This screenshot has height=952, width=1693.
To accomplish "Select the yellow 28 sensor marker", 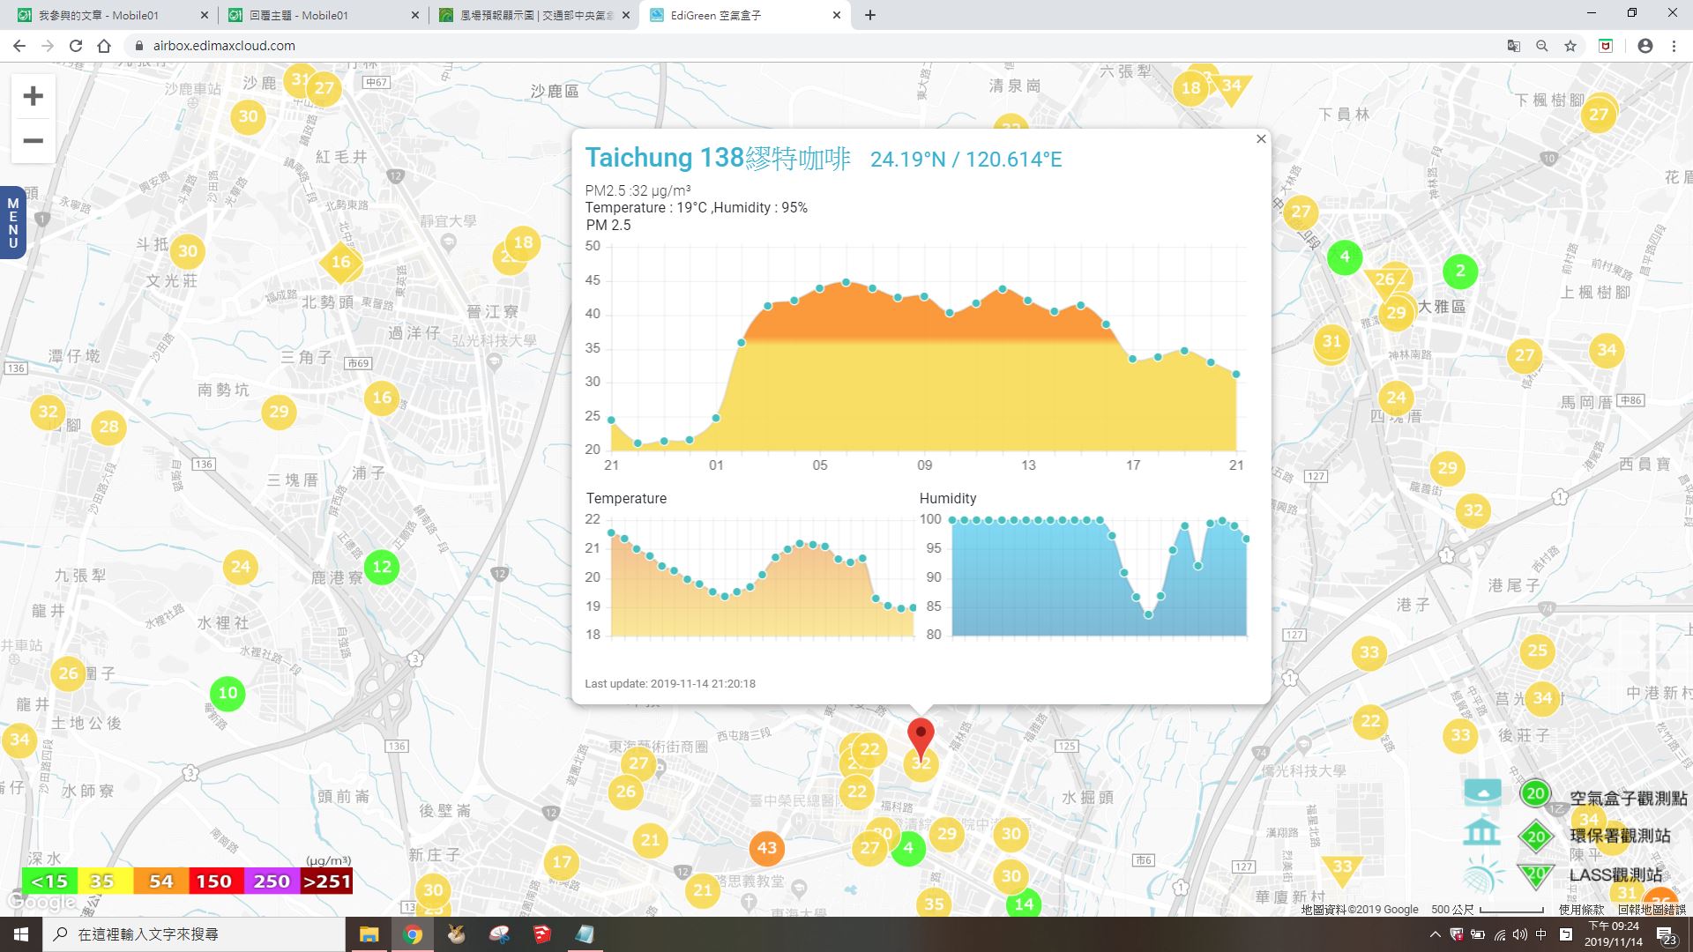I will [x=108, y=427].
